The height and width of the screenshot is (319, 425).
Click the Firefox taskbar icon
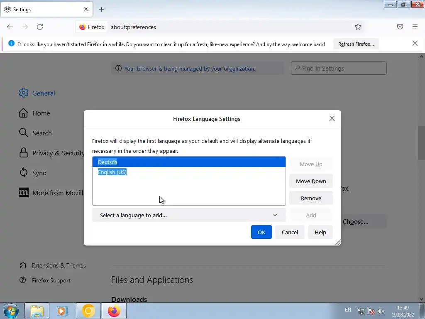114,311
